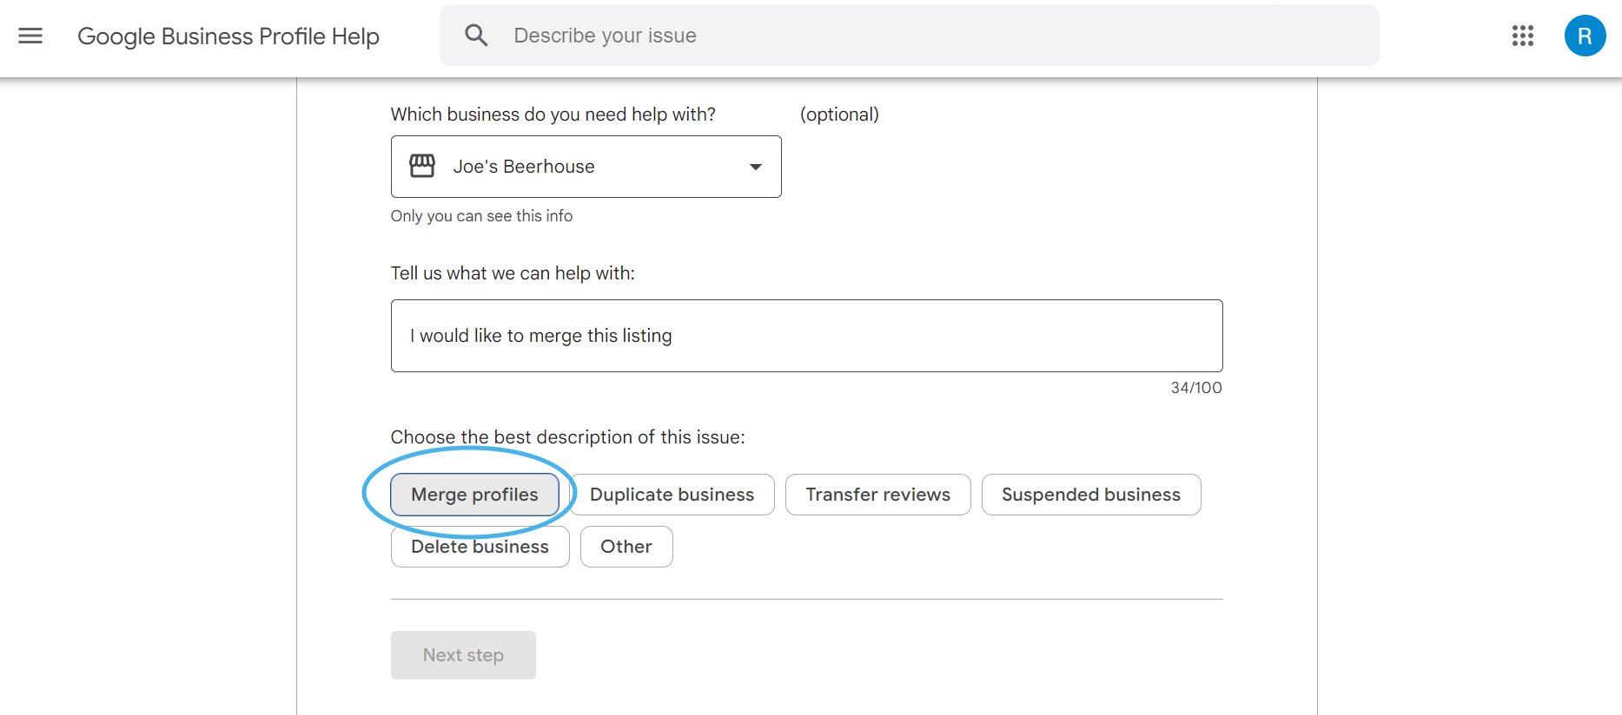Pick the Delete business option
Screen dimensions: 1622x715
click(480, 547)
